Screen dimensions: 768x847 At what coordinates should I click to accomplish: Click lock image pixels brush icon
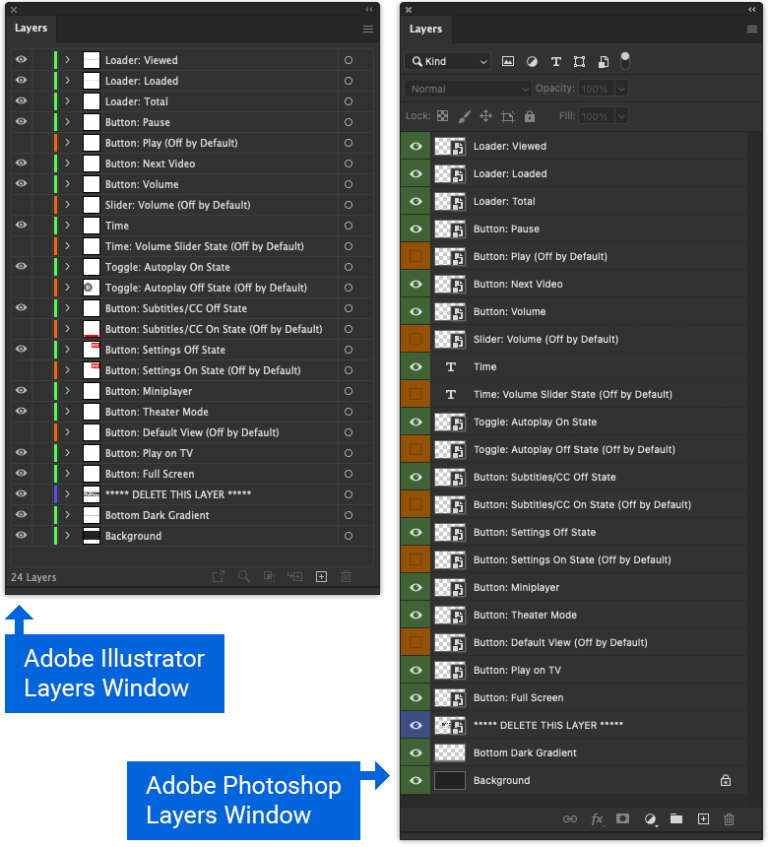464,116
